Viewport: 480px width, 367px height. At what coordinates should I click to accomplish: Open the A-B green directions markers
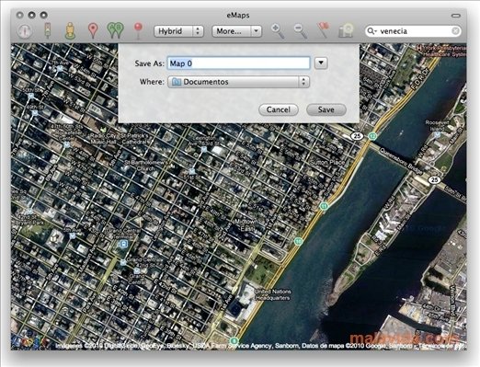pos(115,30)
